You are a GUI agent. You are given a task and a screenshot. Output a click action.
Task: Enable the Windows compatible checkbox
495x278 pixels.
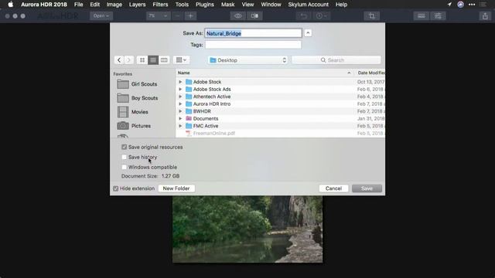click(x=124, y=167)
